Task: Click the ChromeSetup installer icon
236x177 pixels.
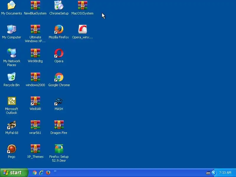Action: coord(59,5)
